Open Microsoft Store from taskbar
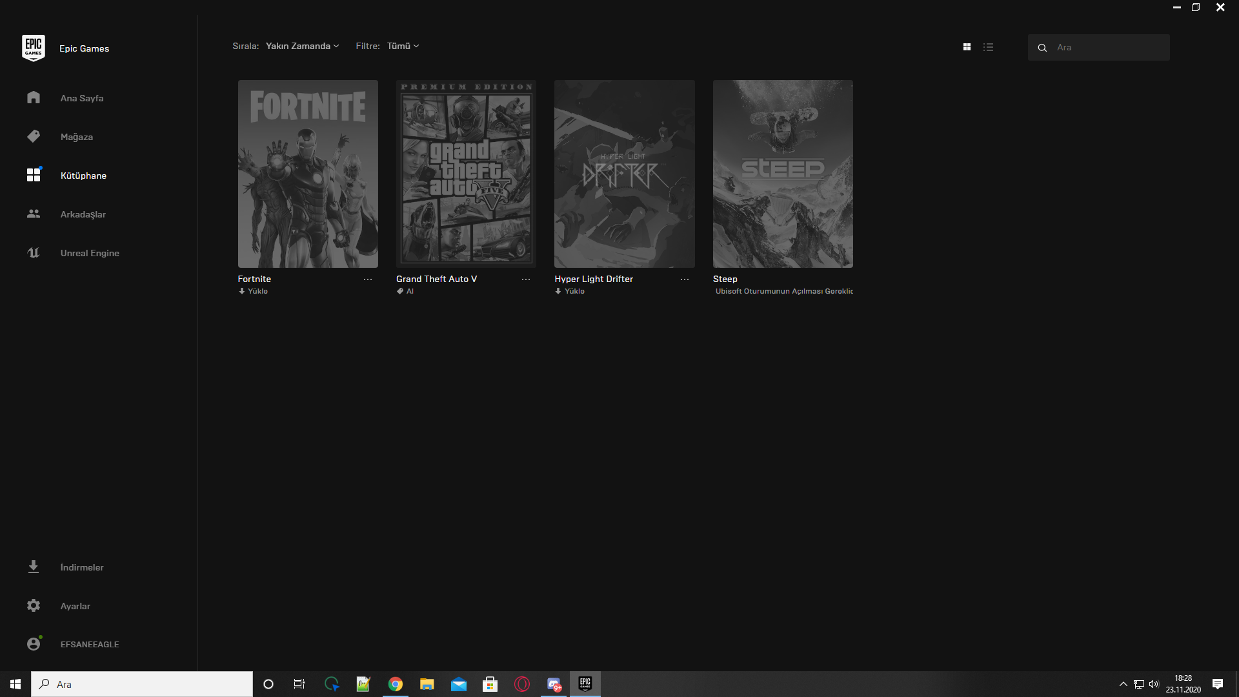The height and width of the screenshot is (697, 1239). pos(490,684)
